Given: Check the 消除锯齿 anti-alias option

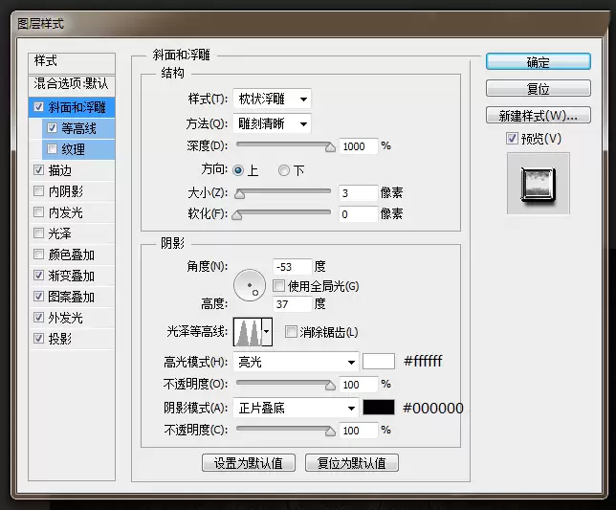Looking at the screenshot, I should tap(291, 332).
